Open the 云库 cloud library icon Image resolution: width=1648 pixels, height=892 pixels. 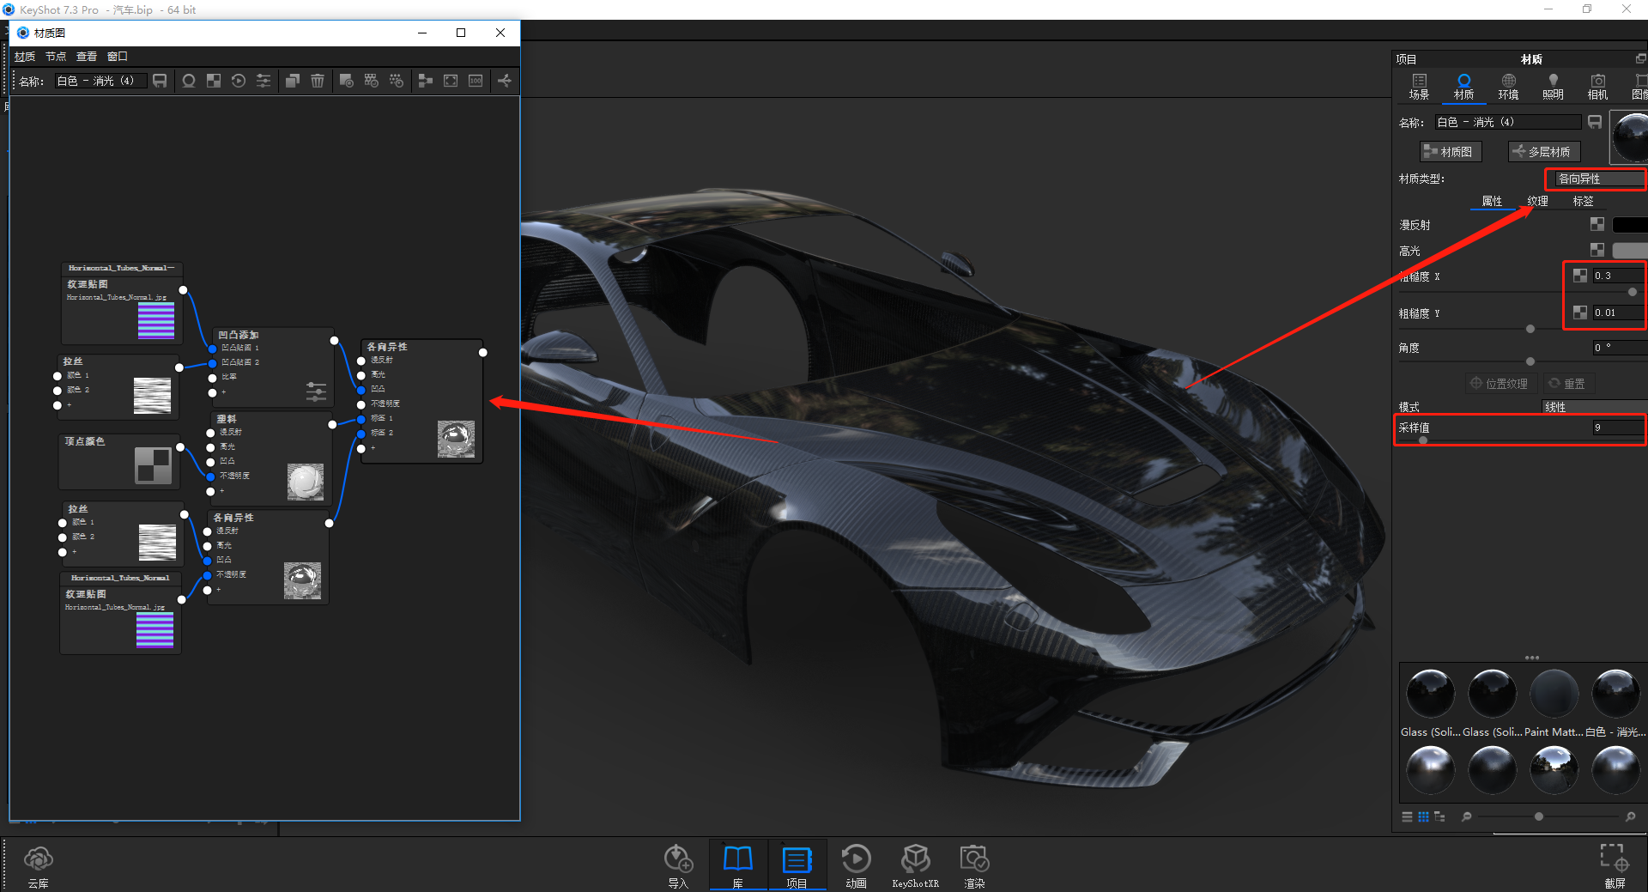point(38,859)
